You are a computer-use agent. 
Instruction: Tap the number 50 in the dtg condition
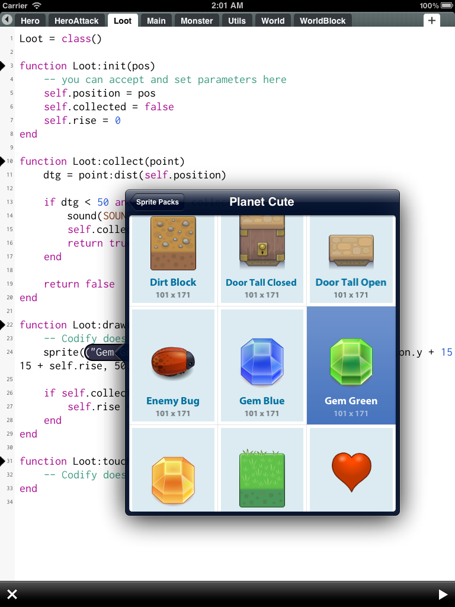point(103,202)
